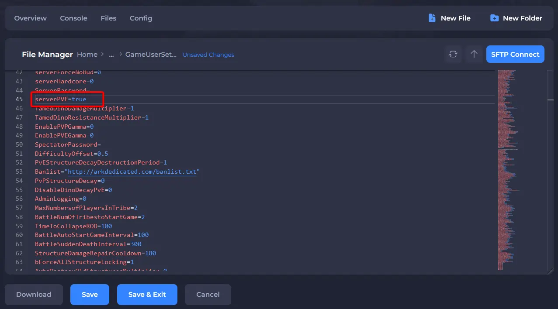Click the refresh icon in File Manager
Viewport: 558px width, 309px height.
pyautogui.click(x=453, y=54)
